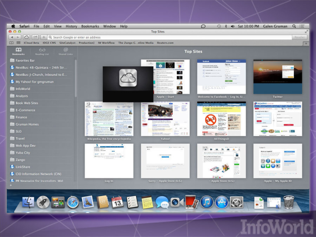Screen dimensions: 316x237
Task: Click the search or address field
Action: point(169,37)
